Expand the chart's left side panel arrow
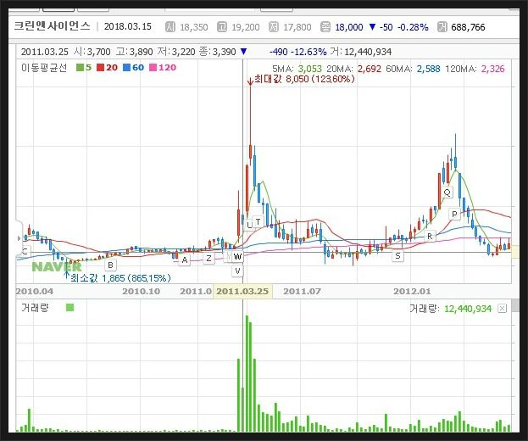 19,238
